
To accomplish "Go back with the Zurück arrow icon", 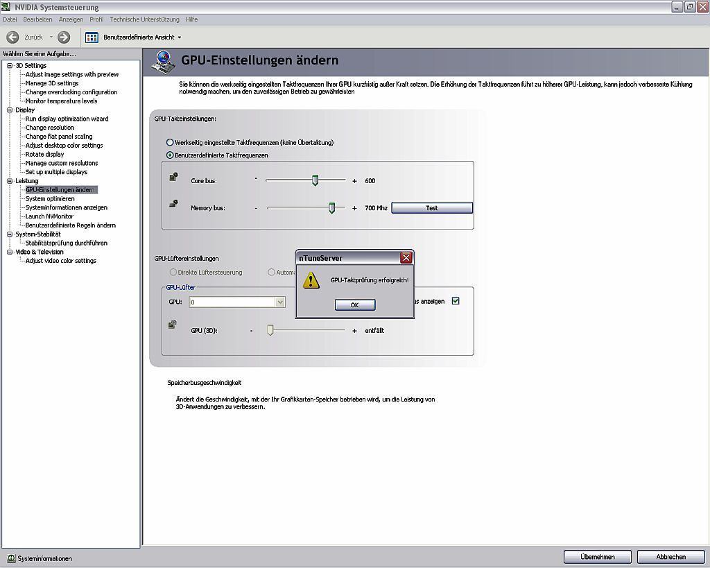I will (x=12, y=37).
